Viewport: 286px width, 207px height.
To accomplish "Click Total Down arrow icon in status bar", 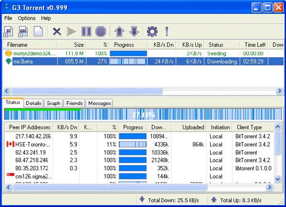I will 142,199.
